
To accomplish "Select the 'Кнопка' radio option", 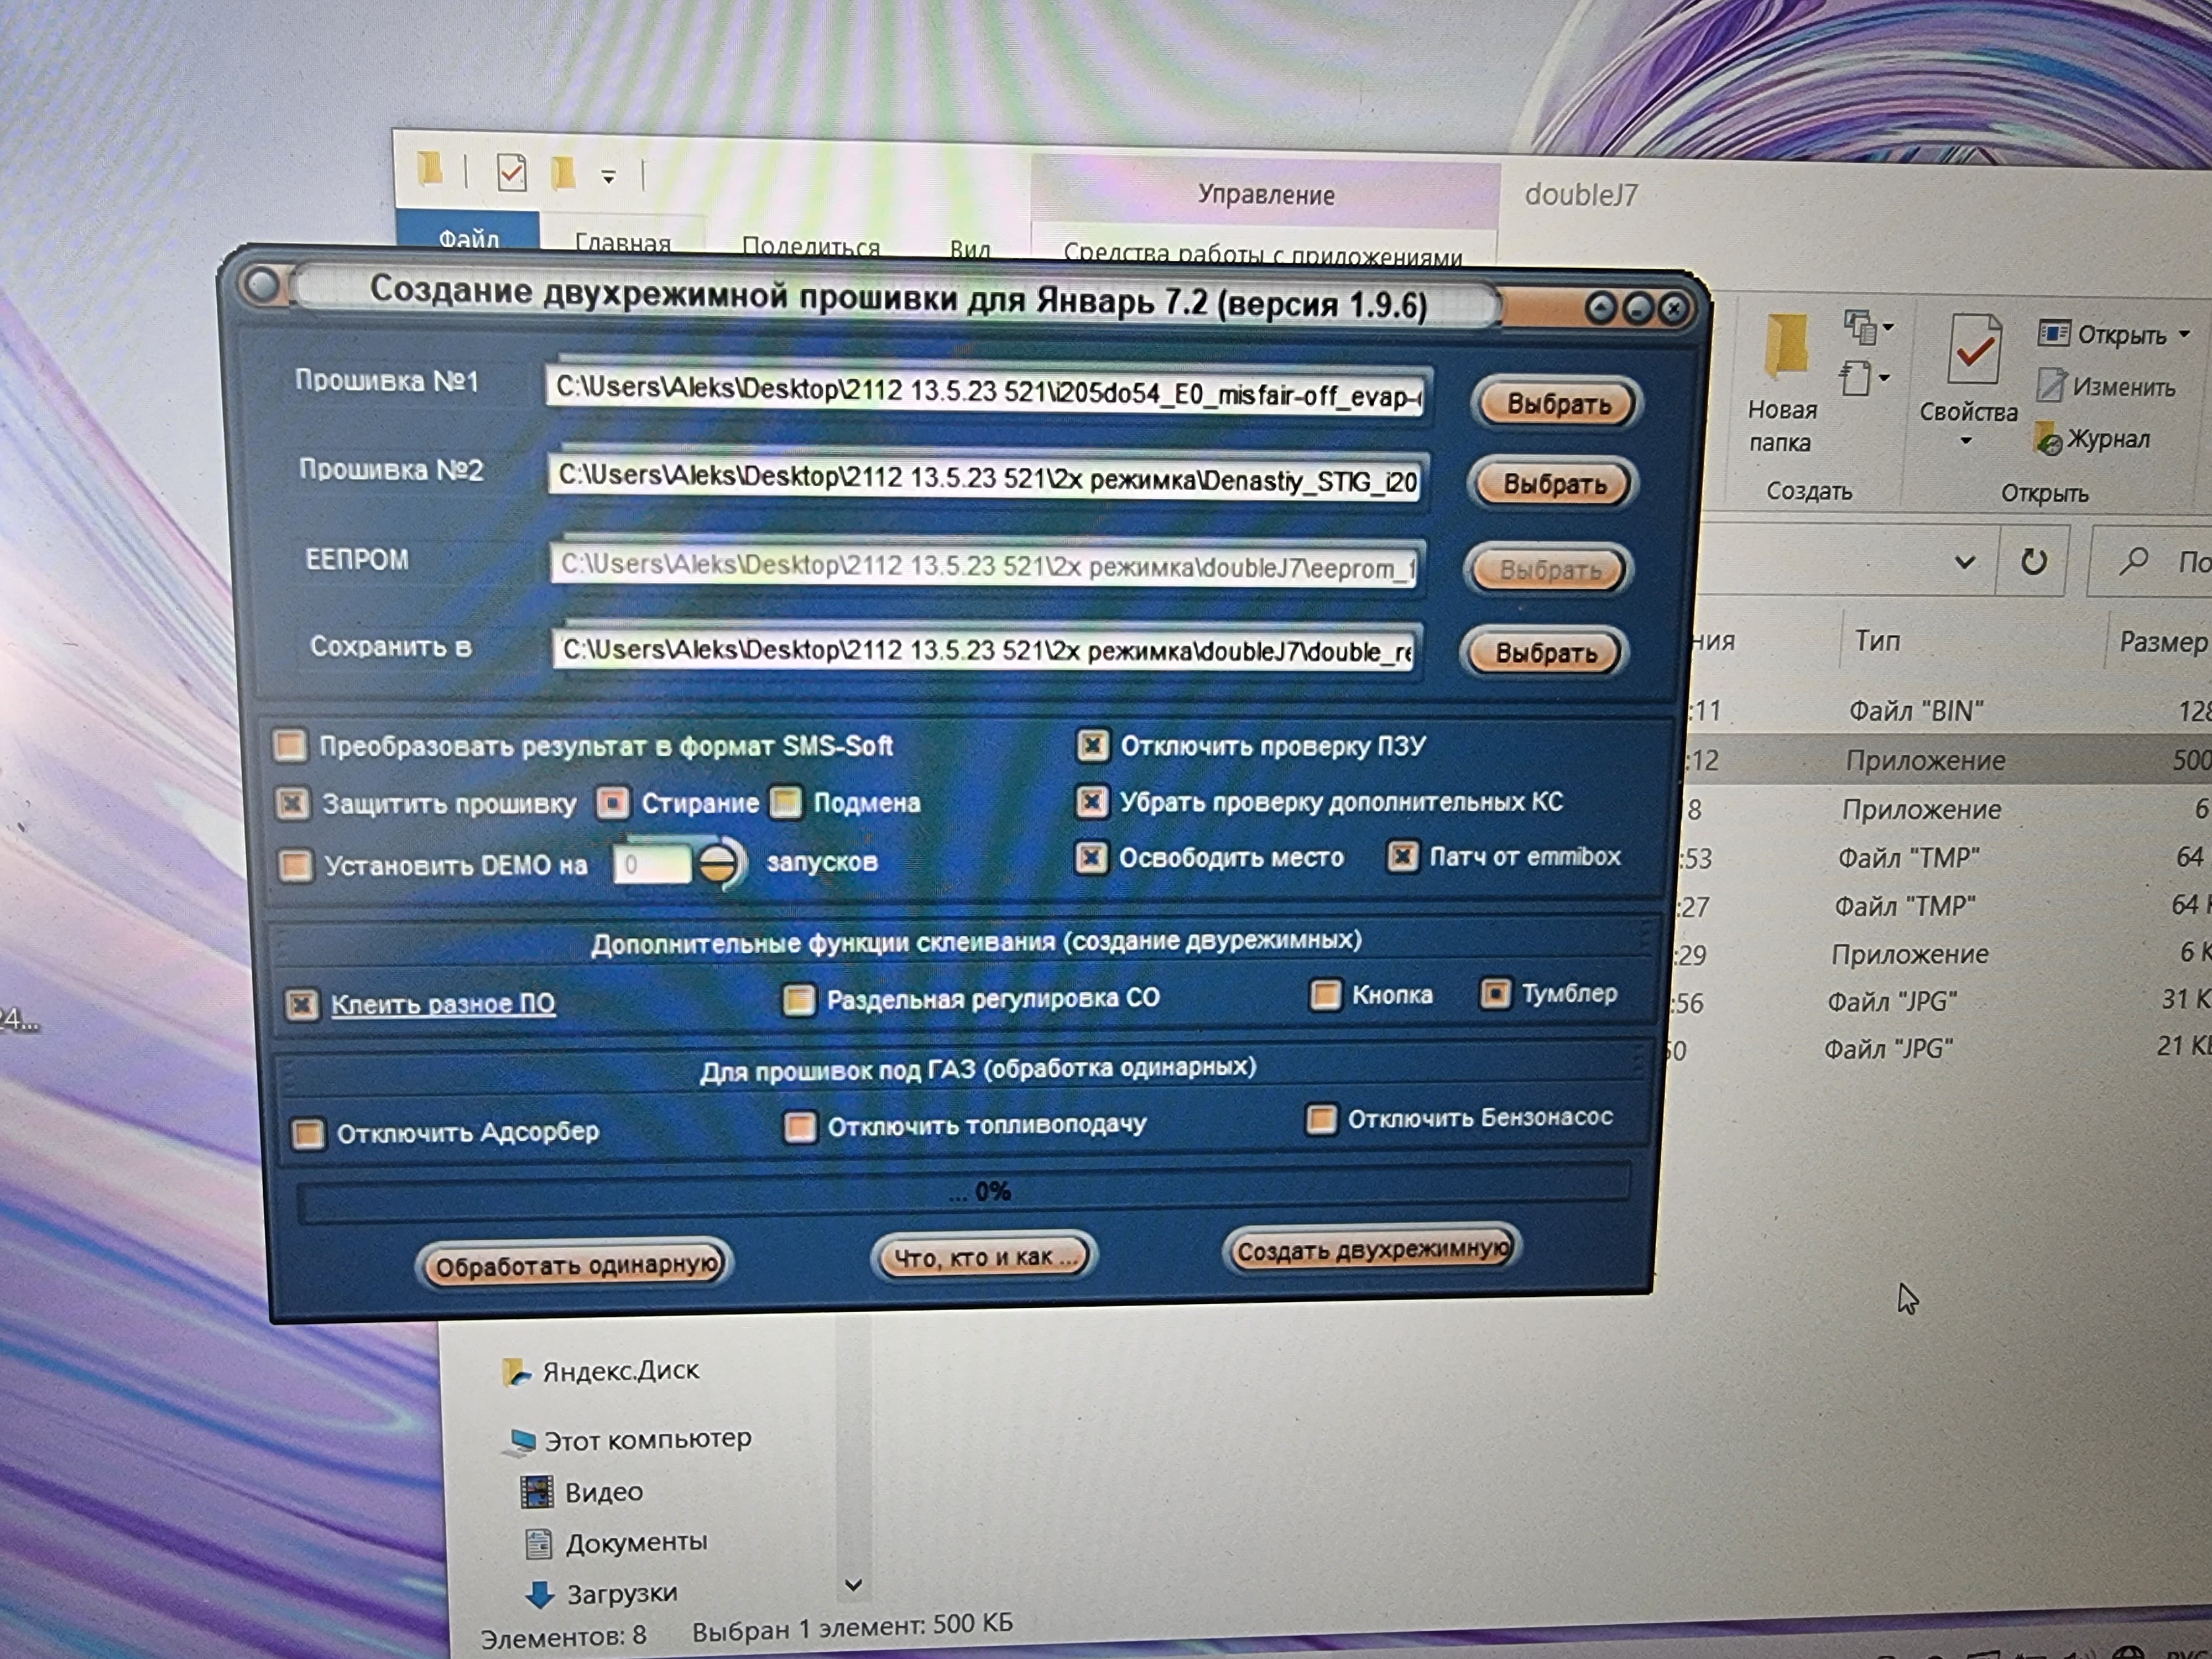I will click(x=1325, y=995).
